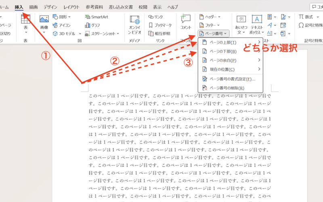Image resolution: width=323 pixels, height=202 pixels.
Task: Open the 参考資料 tab
Action: 94,7
